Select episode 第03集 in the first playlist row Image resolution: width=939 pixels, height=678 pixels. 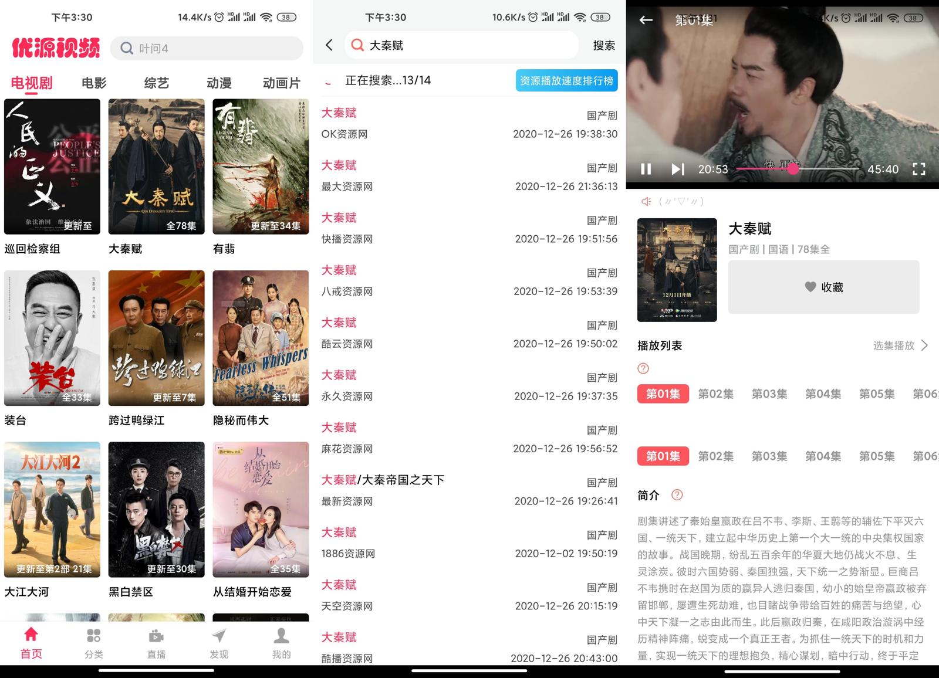[x=769, y=394]
